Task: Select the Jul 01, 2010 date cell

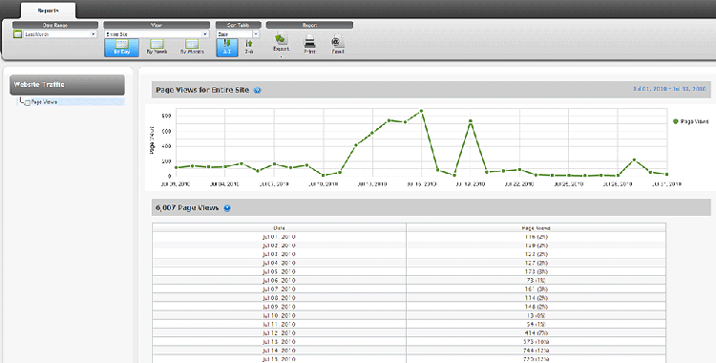Action: pyautogui.click(x=279, y=237)
